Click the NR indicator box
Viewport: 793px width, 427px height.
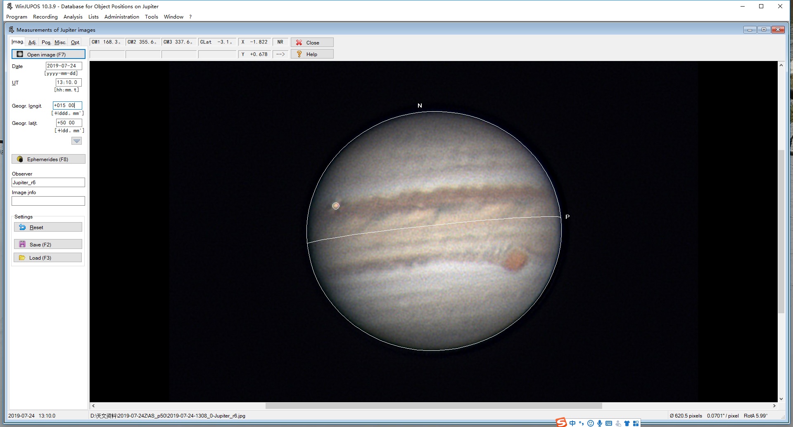coord(280,42)
